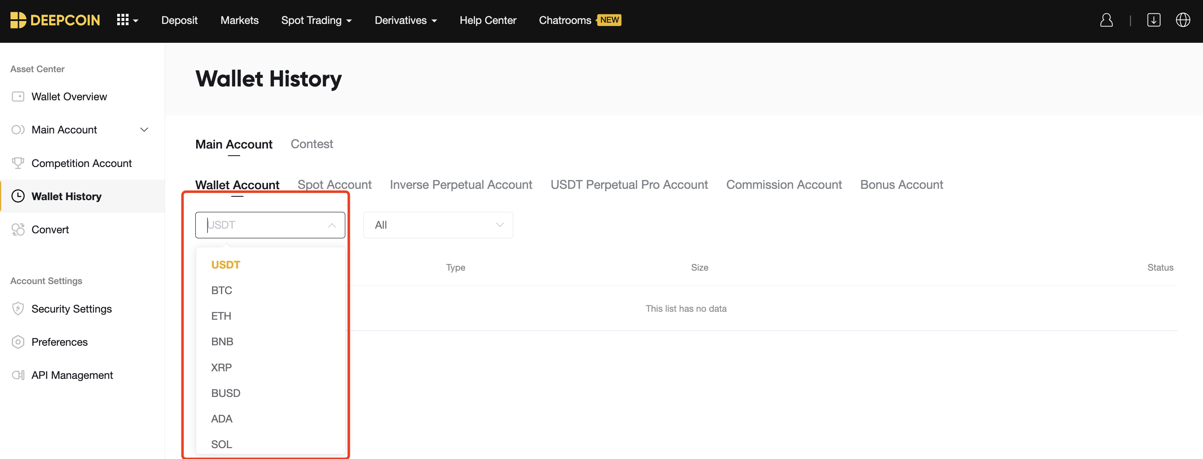The height and width of the screenshot is (459, 1203).
Task: Click the Competition Account trophy icon
Action: (18, 163)
